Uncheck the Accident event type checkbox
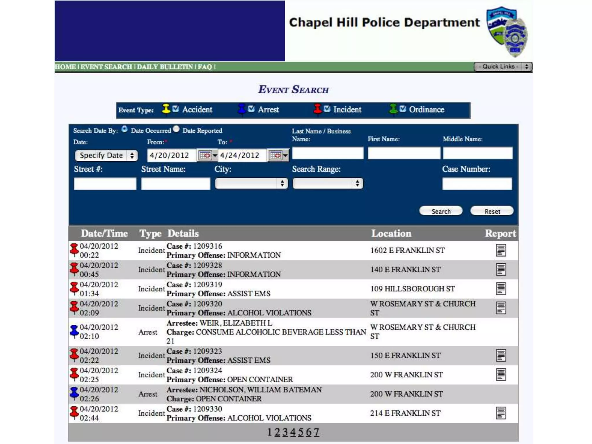 [175, 109]
